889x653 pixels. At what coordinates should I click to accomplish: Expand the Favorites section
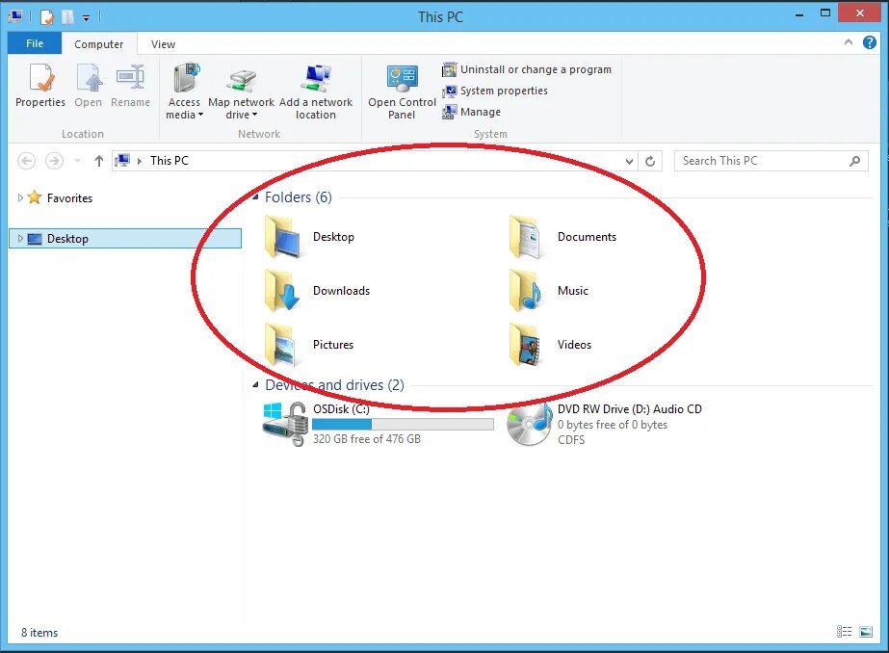(21, 197)
